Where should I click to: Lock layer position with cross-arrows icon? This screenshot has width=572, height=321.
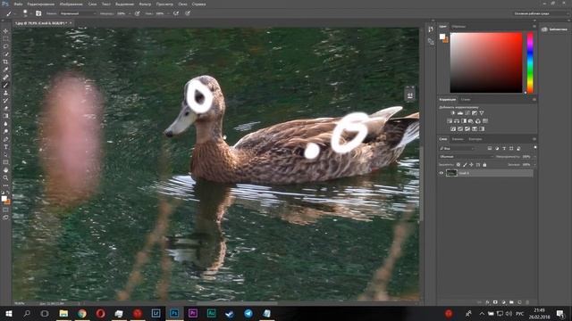[471, 165]
